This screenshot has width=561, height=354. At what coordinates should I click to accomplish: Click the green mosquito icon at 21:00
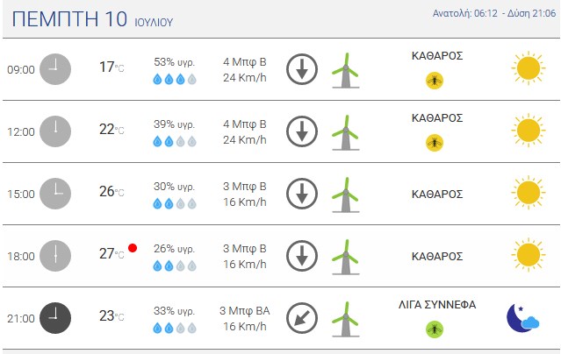(435, 329)
